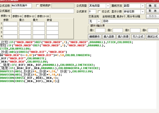
Task: Click the 公式名称 input field
Action: coord(21,6)
